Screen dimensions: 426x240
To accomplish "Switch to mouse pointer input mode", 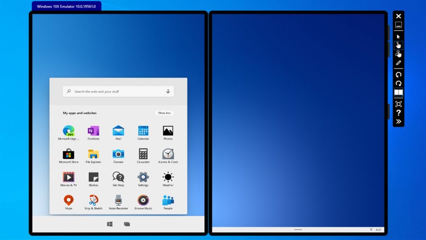I will (x=398, y=37).
